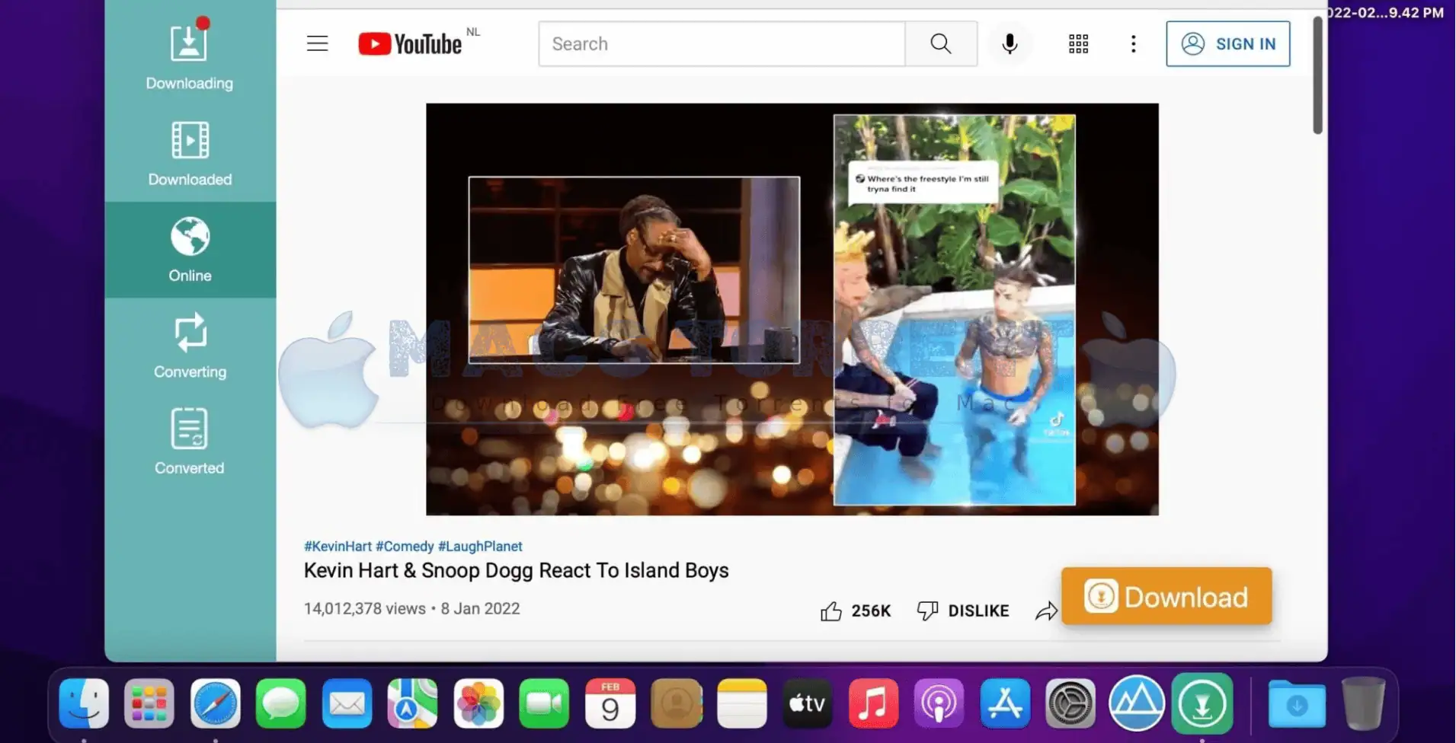This screenshot has width=1456, height=743.
Task: Start voice search with microphone icon
Action: click(1010, 43)
